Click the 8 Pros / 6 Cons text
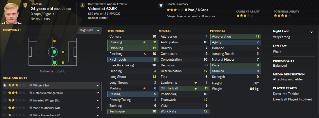 point(196,10)
